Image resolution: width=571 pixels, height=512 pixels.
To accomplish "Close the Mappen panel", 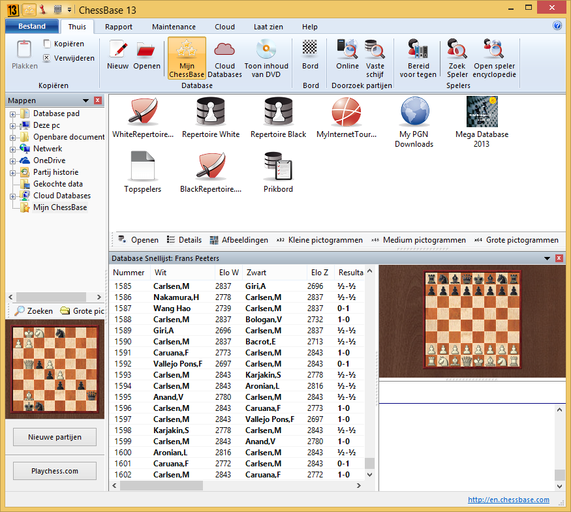I will 98,100.
